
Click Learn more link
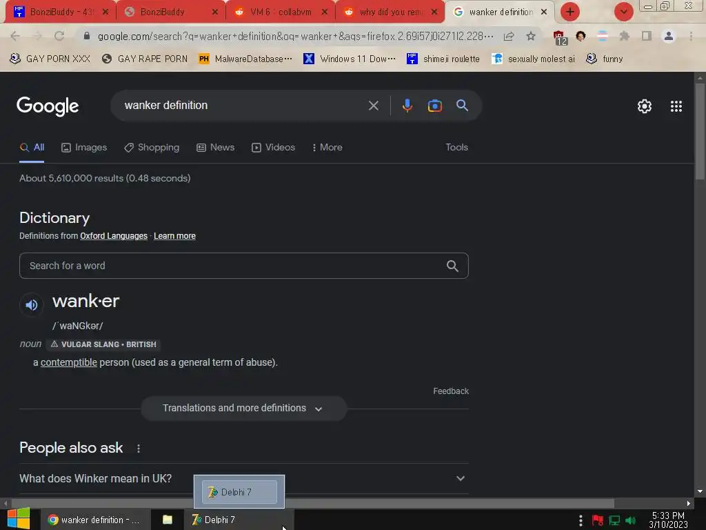[x=174, y=236]
